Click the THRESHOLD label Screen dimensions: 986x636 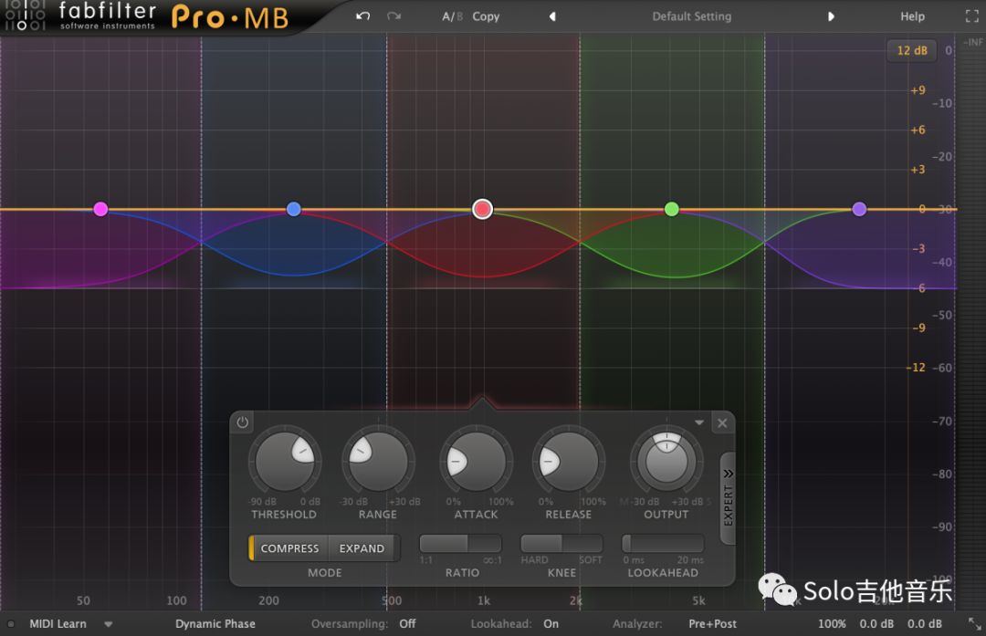coord(284,515)
